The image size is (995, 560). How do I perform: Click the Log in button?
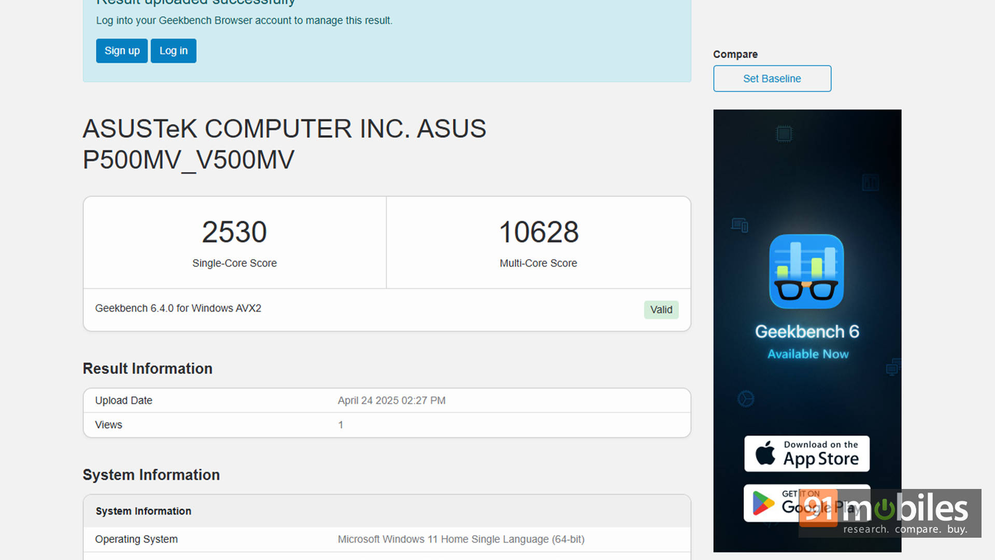tap(174, 51)
